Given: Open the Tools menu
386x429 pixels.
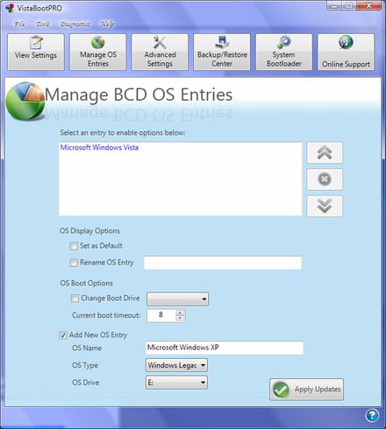Looking at the screenshot, I should [43, 24].
